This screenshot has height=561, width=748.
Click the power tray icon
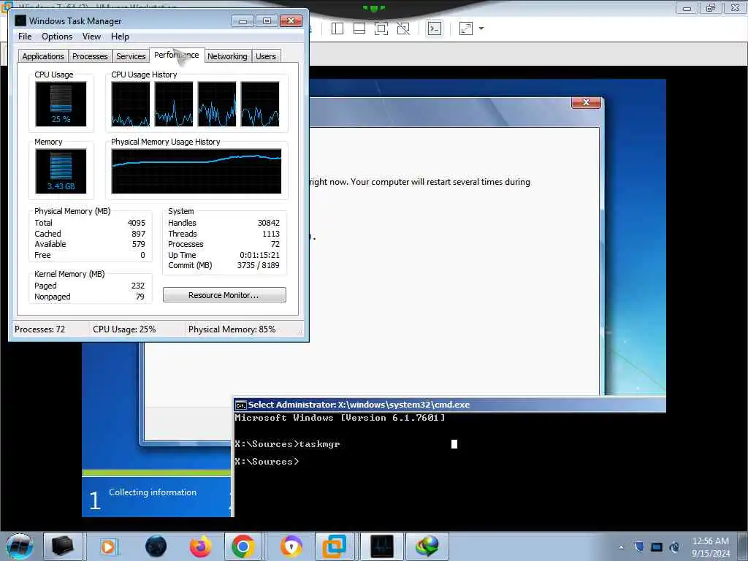pos(674,546)
